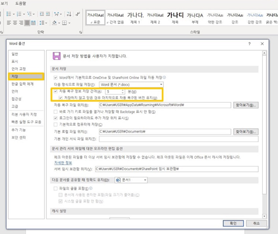This screenshot has width=278, height=234.
Task: Click options scrollbar up arrow
Action: 264,53
